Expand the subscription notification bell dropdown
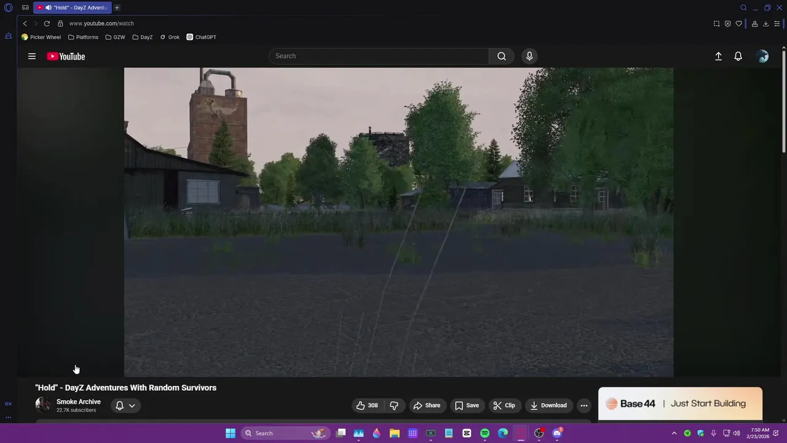 click(125, 405)
